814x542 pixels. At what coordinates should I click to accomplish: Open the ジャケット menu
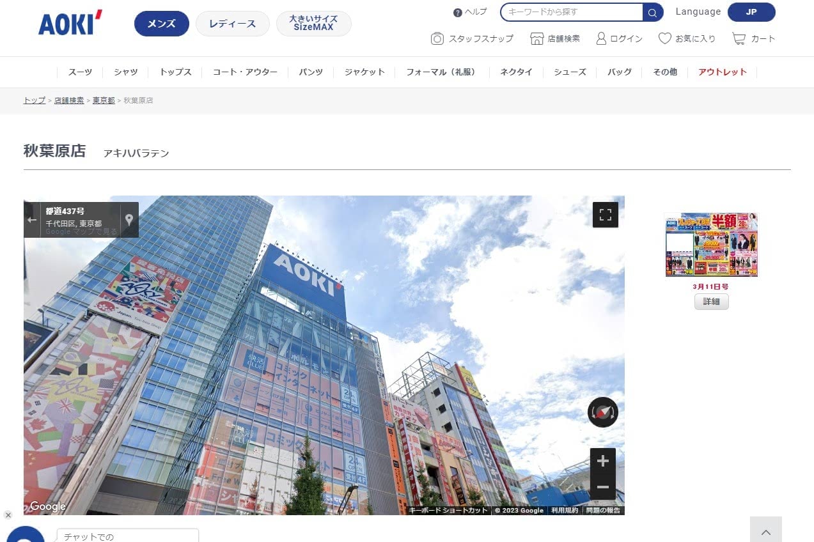(364, 72)
